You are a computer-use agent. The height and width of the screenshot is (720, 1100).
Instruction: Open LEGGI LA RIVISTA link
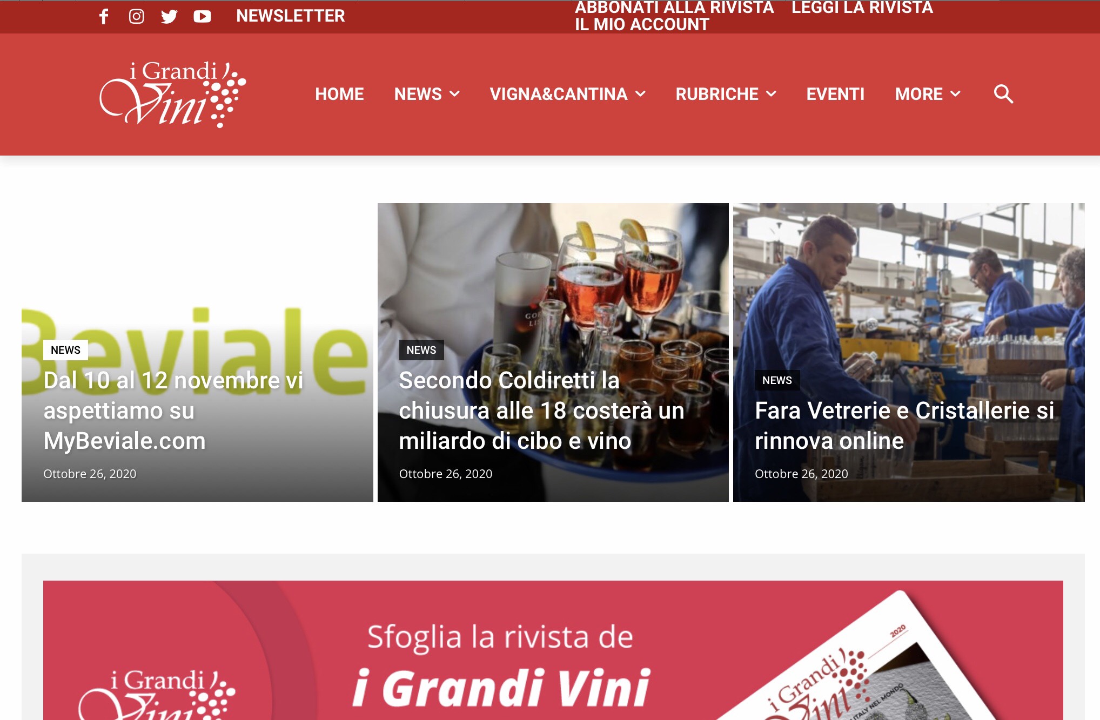click(x=862, y=8)
